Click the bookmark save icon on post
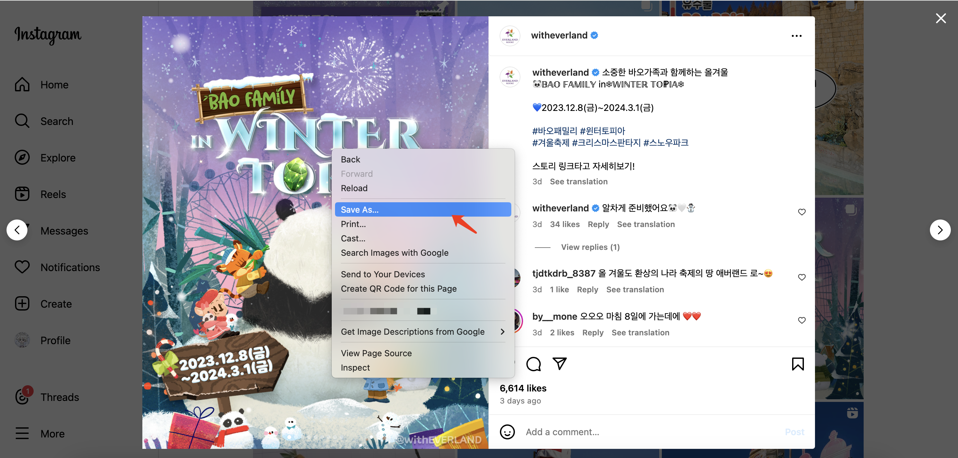The width and height of the screenshot is (958, 458). click(x=798, y=364)
